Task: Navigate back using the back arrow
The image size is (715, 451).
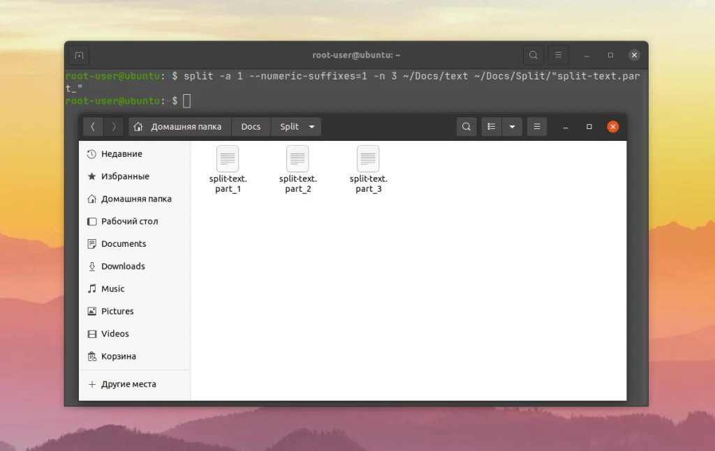Action: 93,127
